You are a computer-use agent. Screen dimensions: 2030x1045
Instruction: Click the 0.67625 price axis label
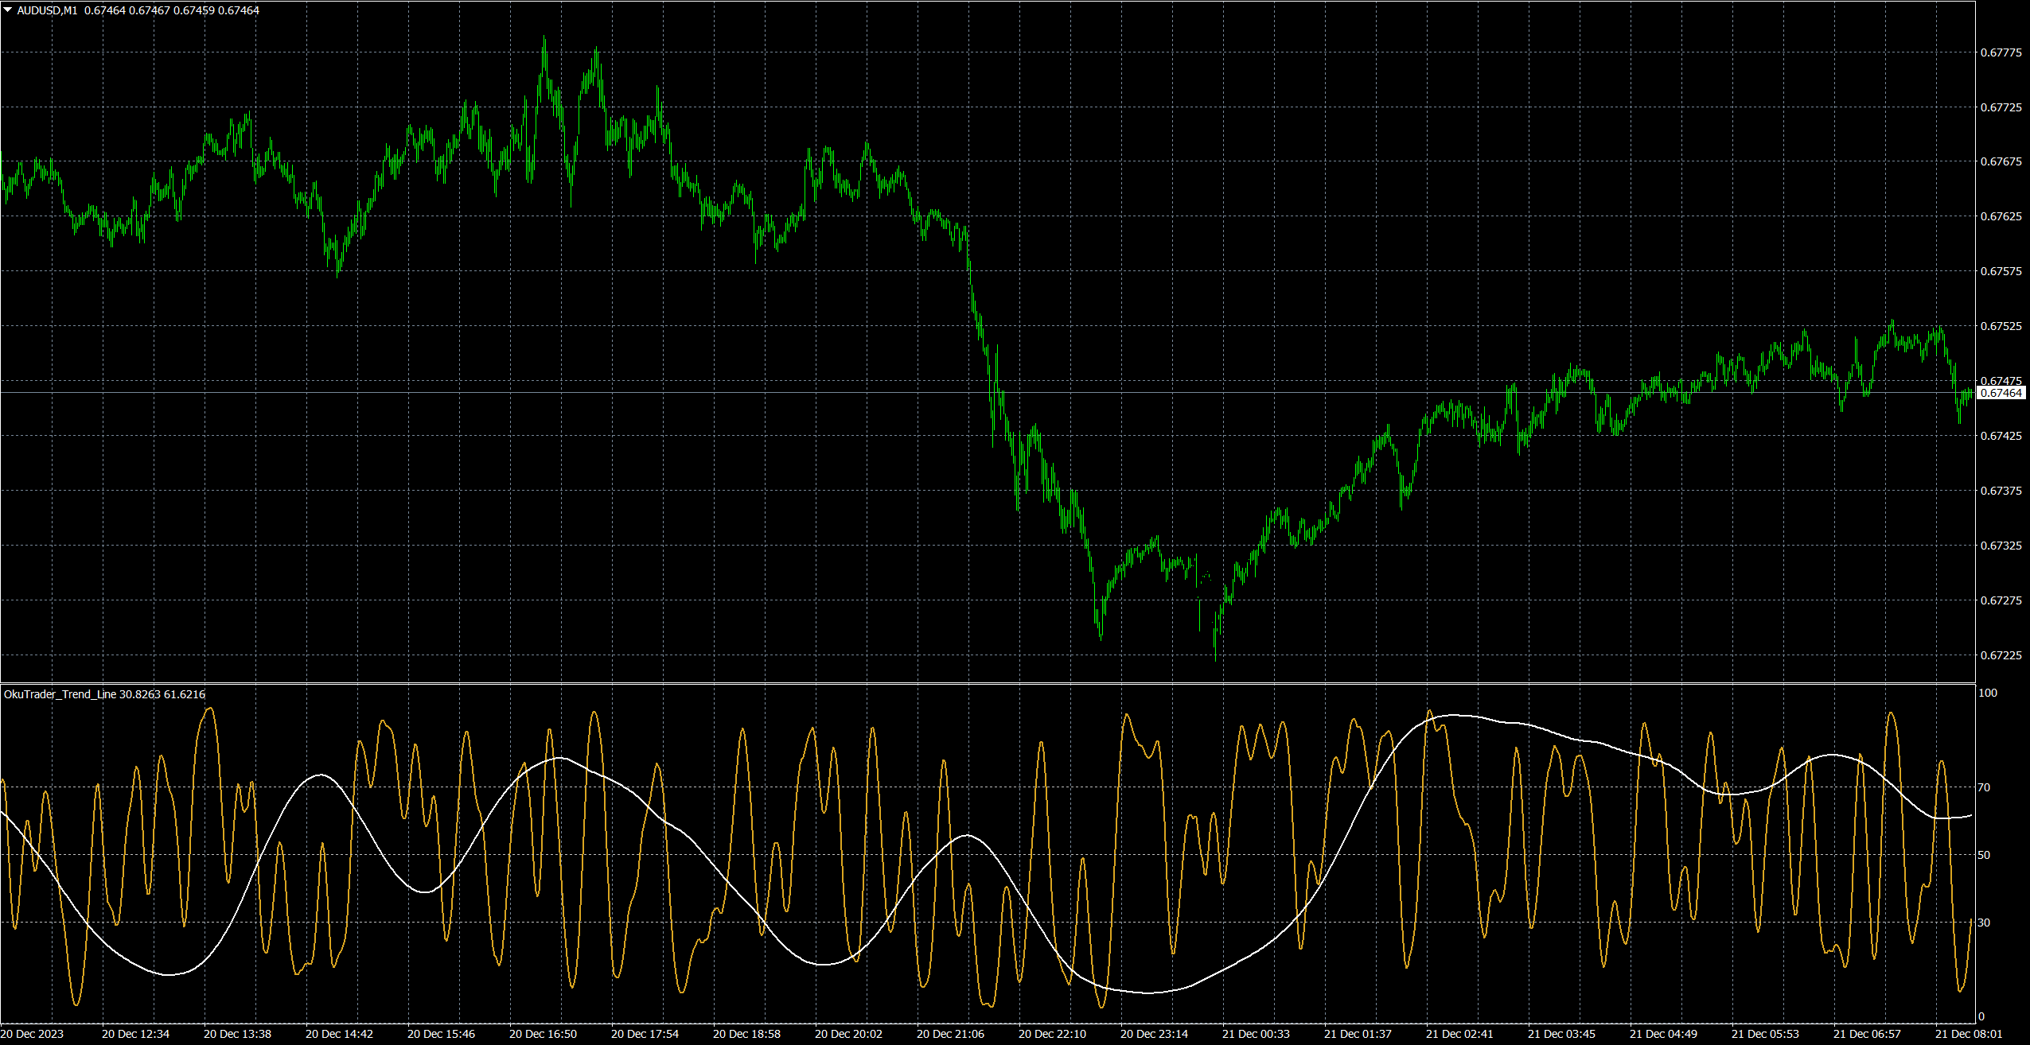click(x=2000, y=216)
